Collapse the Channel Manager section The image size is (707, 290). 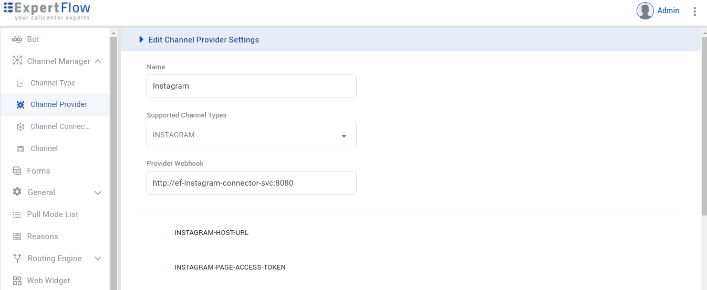(x=98, y=61)
